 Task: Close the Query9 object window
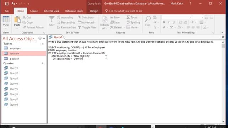click(223, 37)
